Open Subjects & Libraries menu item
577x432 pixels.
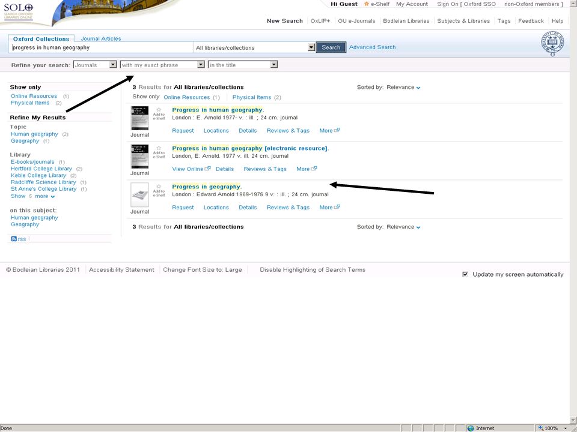pos(463,21)
